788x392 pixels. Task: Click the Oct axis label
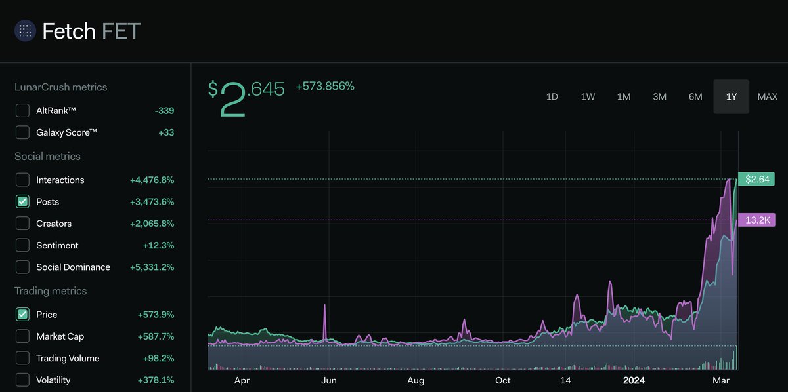click(503, 380)
